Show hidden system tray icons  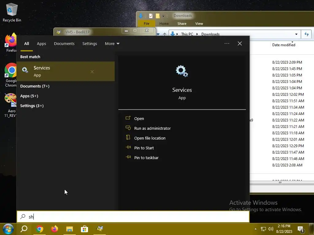point(255,229)
